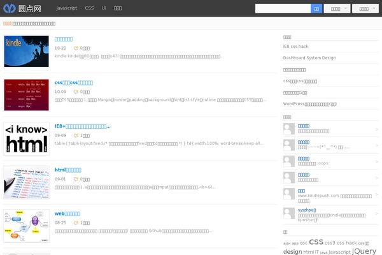
Task: Select the 'css hack' tag in tag cloud
Action: pyautogui.click(x=347, y=243)
